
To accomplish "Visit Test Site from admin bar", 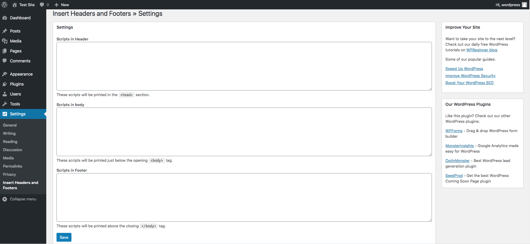I will coord(23,5).
